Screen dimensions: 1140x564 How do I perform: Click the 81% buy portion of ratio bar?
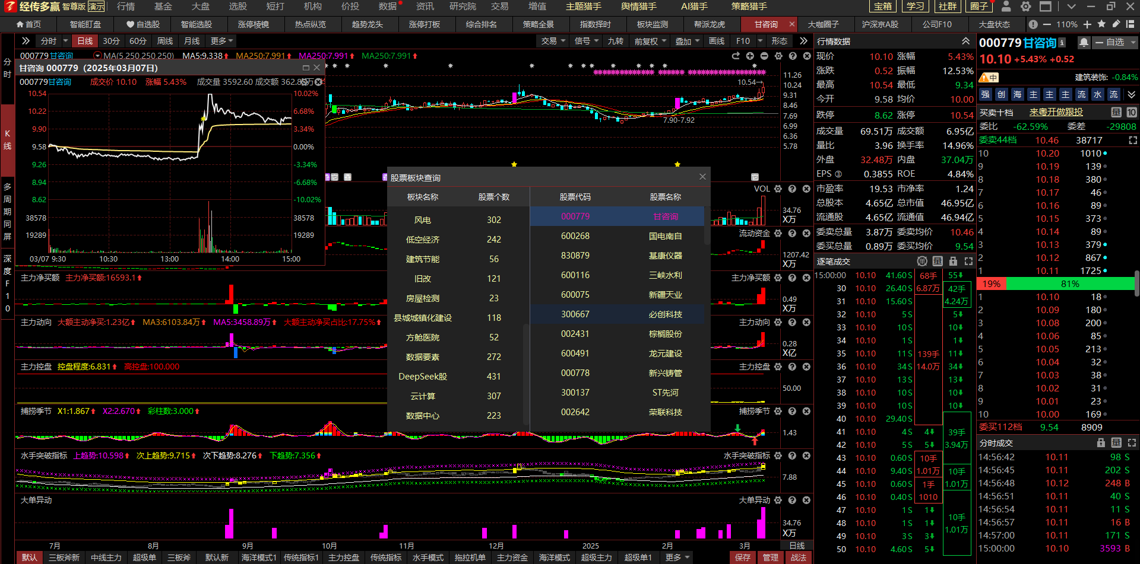tap(1070, 284)
